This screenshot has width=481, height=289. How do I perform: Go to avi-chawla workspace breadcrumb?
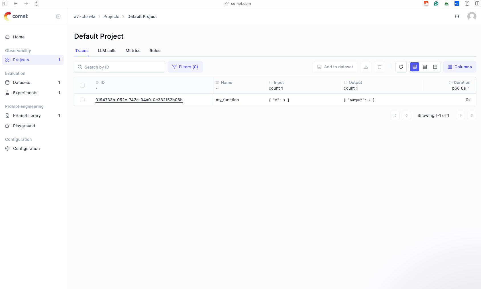85,16
